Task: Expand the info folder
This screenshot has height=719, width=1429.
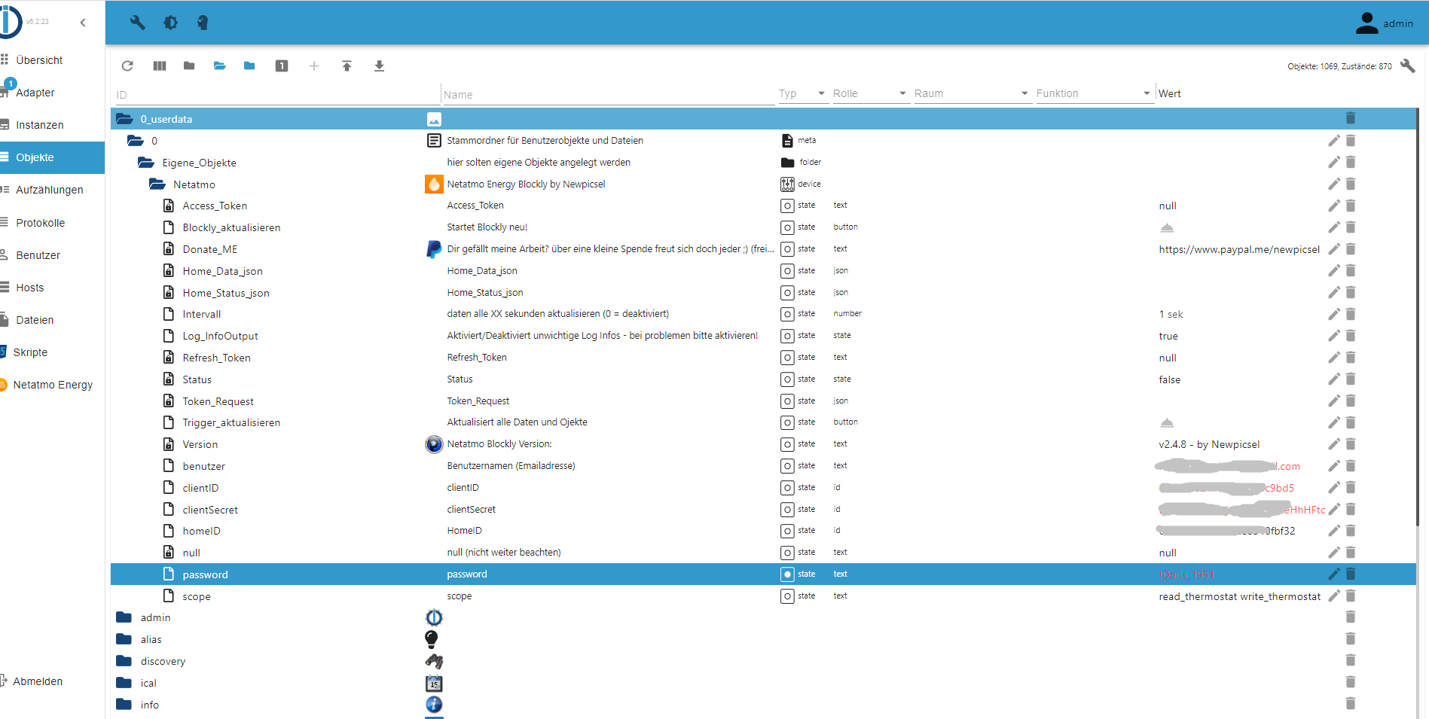Action: (124, 705)
